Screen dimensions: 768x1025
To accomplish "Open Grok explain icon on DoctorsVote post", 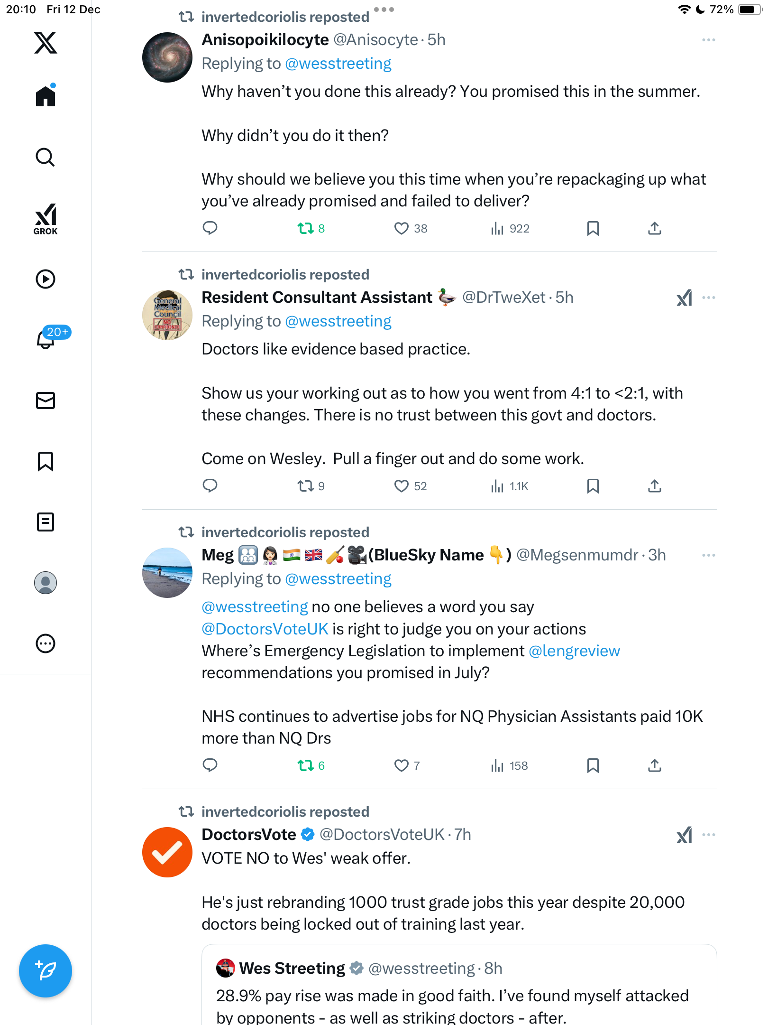I will 684,835.
